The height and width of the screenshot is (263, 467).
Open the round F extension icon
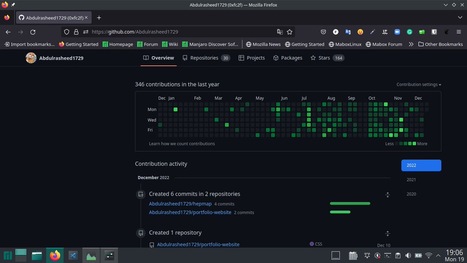pyautogui.click(x=335, y=32)
